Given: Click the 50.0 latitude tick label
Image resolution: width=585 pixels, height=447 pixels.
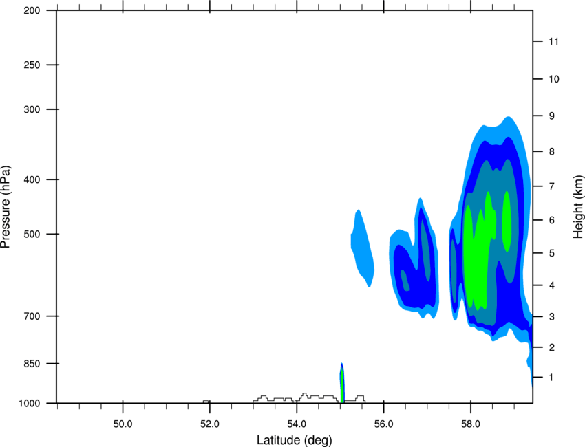Looking at the screenshot, I should click(123, 424).
